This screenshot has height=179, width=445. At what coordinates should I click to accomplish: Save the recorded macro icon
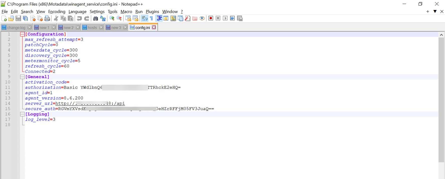[x=240, y=18]
